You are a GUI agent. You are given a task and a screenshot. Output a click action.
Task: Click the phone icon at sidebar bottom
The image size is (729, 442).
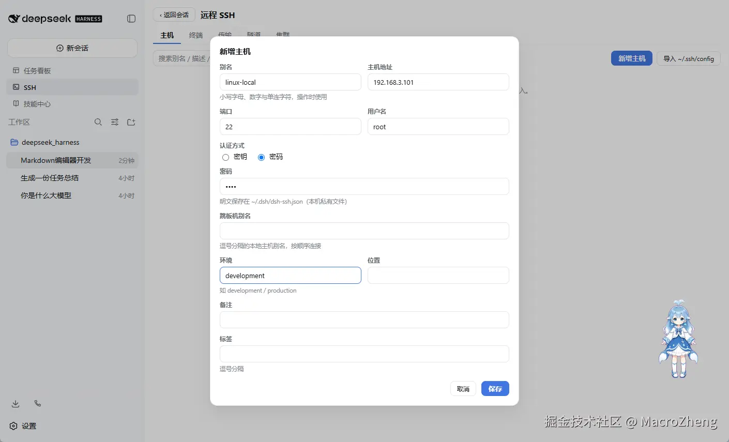tap(38, 403)
